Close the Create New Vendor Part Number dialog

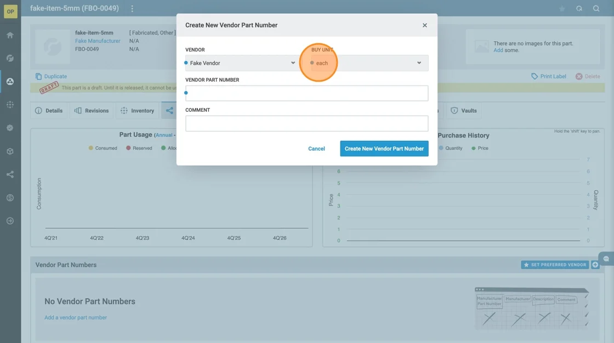(x=424, y=25)
